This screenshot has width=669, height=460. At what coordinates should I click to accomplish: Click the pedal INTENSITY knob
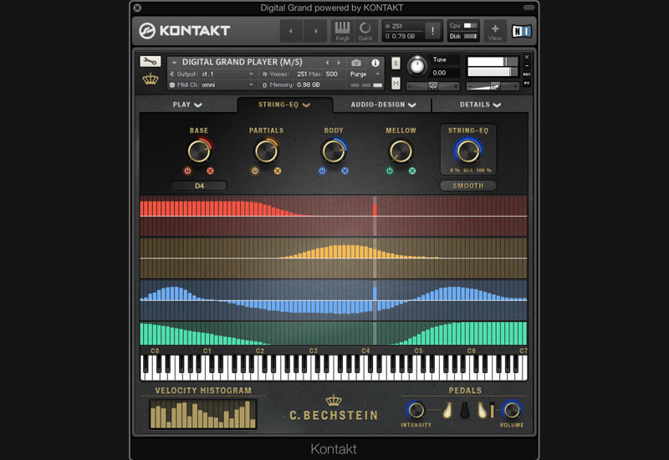(416, 410)
